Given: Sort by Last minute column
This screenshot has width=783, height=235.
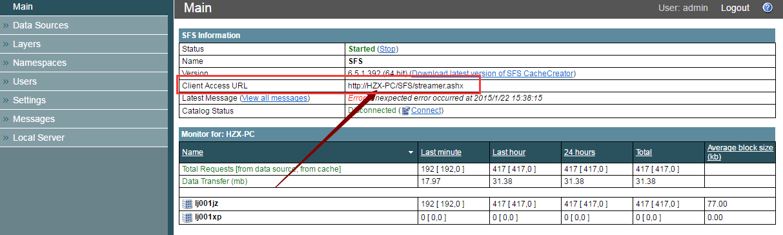Looking at the screenshot, I should pos(441,152).
